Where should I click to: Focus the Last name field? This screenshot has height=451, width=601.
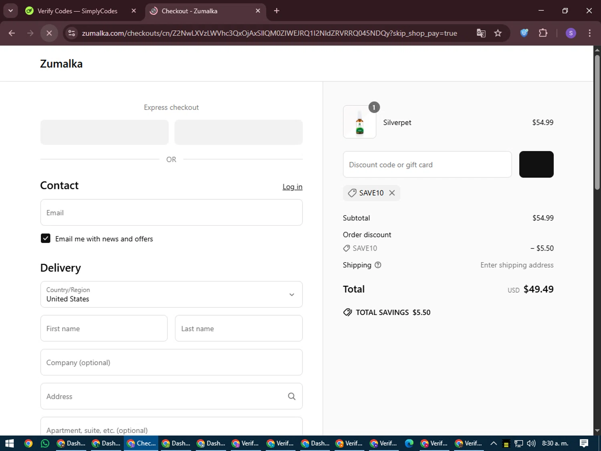[239, 328]
